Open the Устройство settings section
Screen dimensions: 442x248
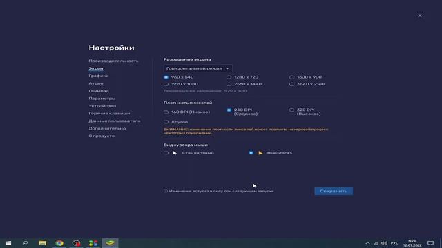point(102,105)
